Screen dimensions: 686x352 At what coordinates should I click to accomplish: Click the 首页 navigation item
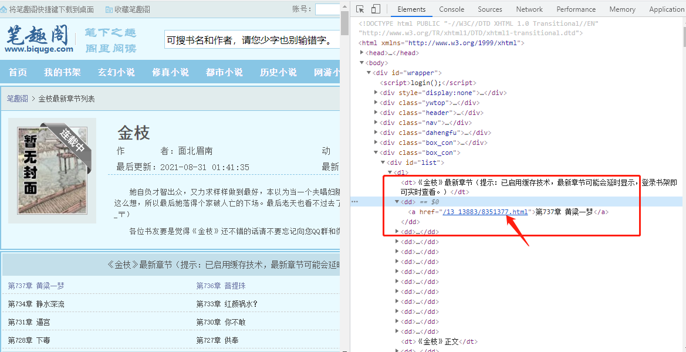[x=18, y=72]
